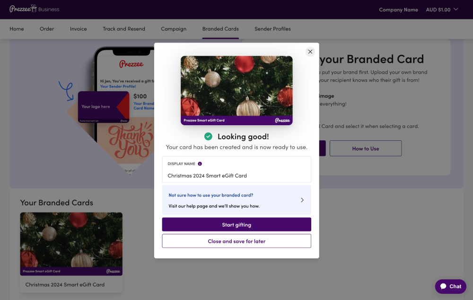Open the Chat support bubble
Screen dimensions: 473x300
450,286
